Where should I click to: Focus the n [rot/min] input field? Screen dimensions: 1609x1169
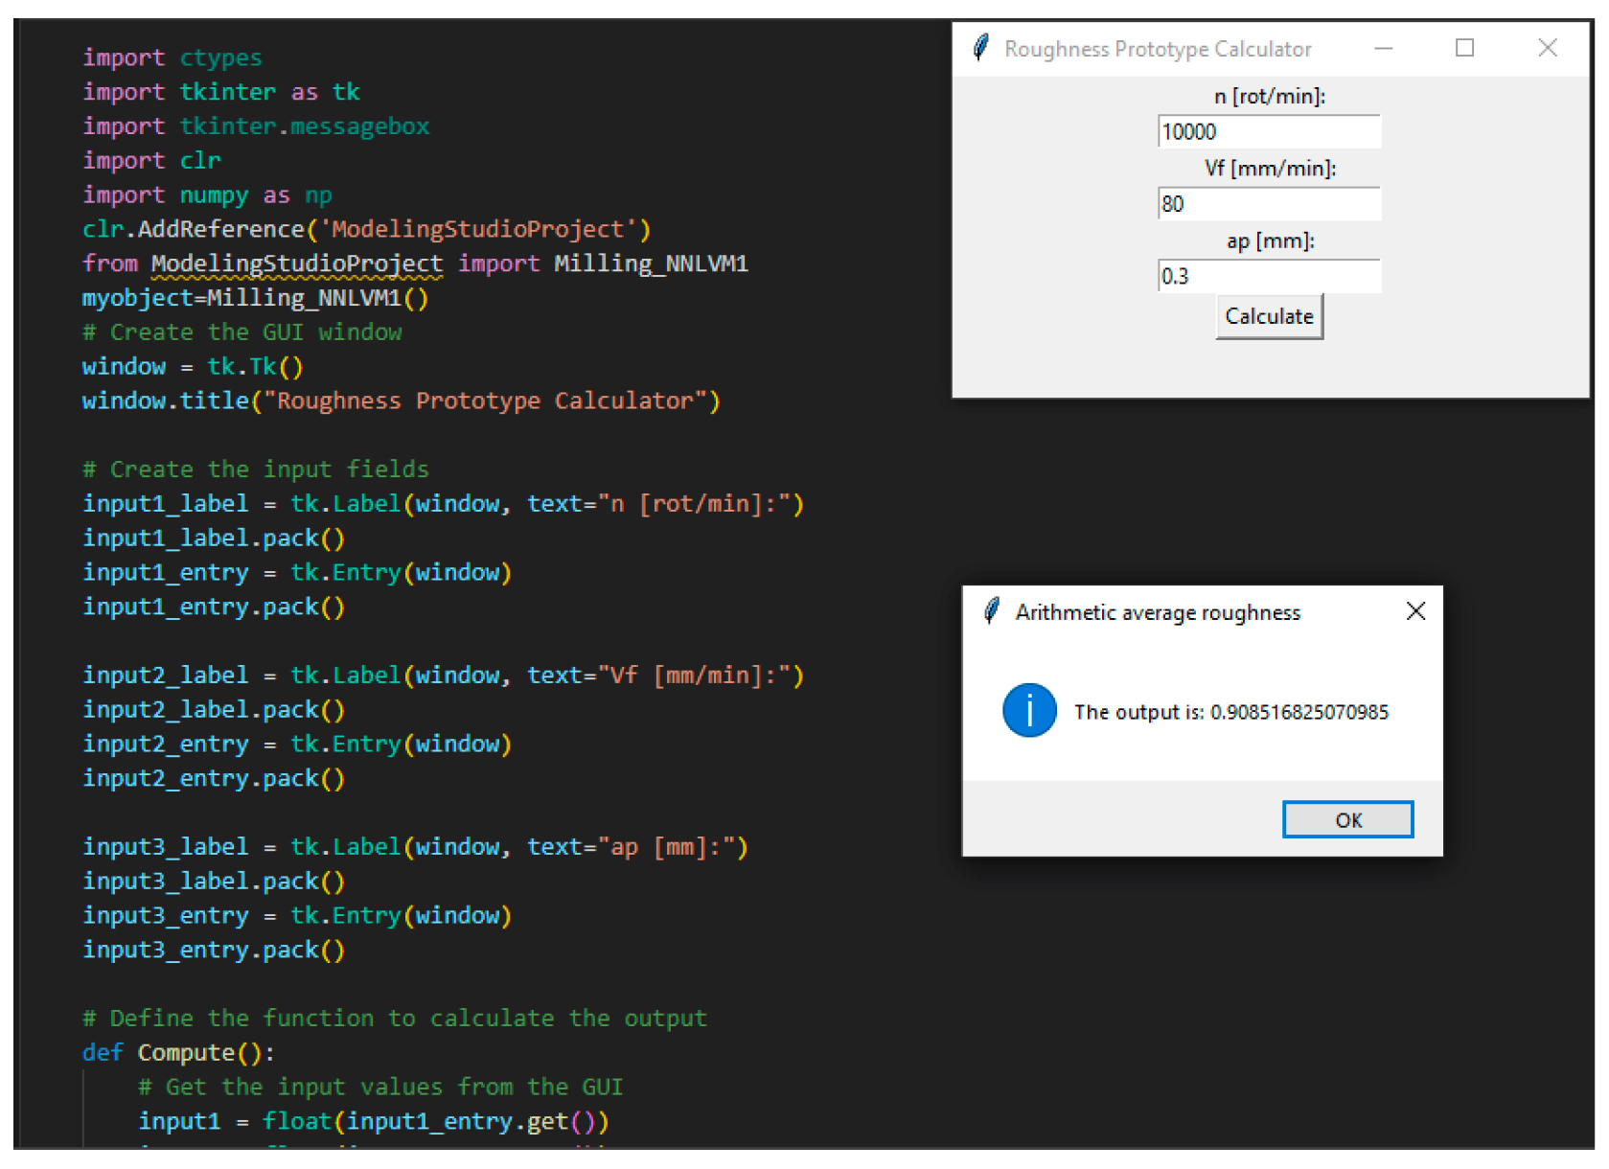[1269, 131]
